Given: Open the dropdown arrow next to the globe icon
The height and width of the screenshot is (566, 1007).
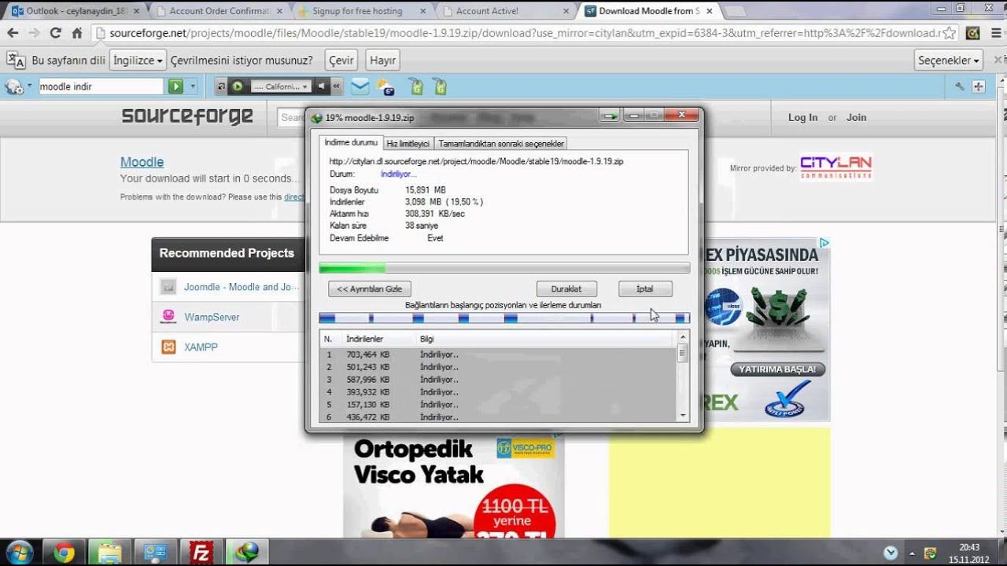Looking at the screenshot, I should pyautogui.click(x=30, y=86).
